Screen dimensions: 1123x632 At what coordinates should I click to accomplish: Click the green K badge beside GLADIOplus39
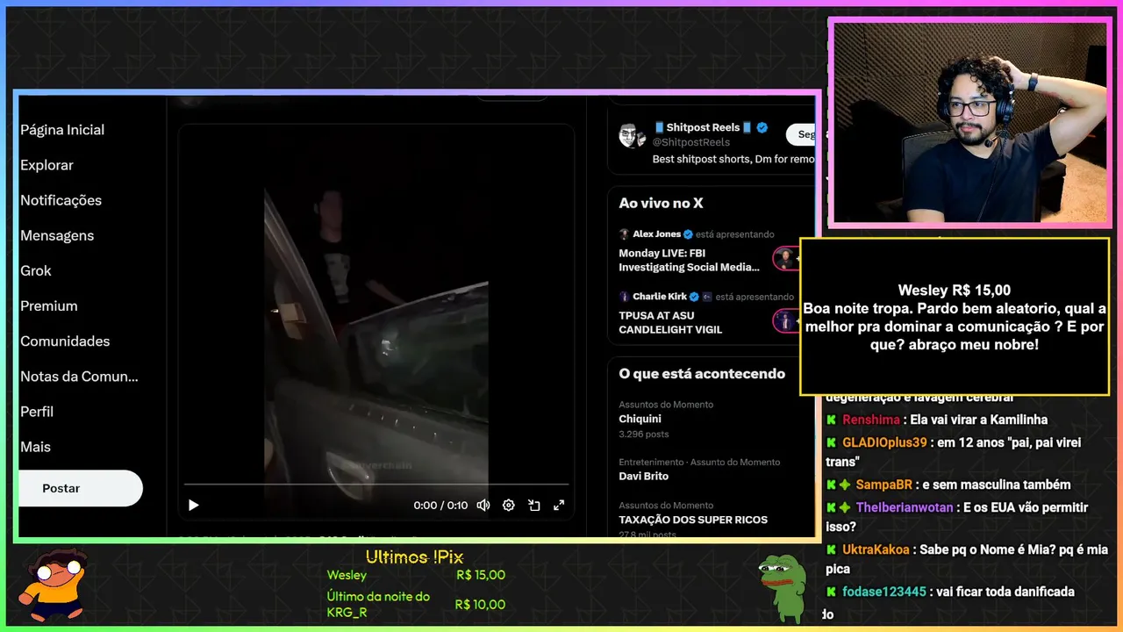(x=831, y=442)
